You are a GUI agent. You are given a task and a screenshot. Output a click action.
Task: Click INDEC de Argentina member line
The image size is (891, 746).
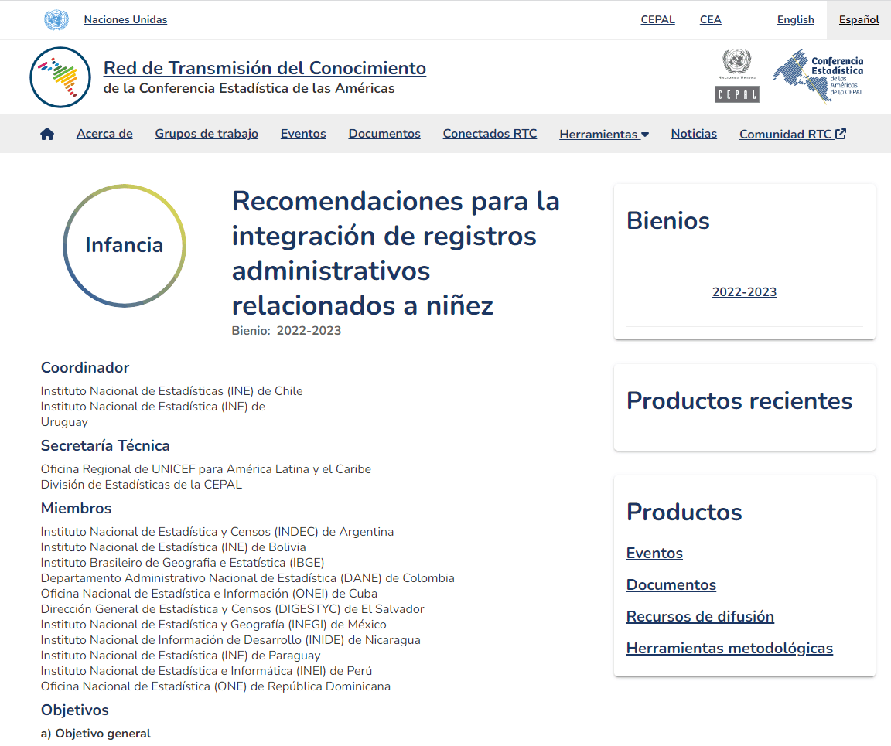[217, 532]
